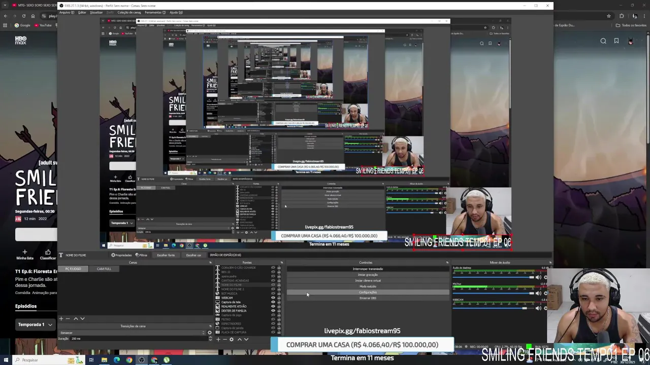Open Ferramentas menu in OBS
The width and height of the screenshot is (650, 365).
(x=154, y=12)
